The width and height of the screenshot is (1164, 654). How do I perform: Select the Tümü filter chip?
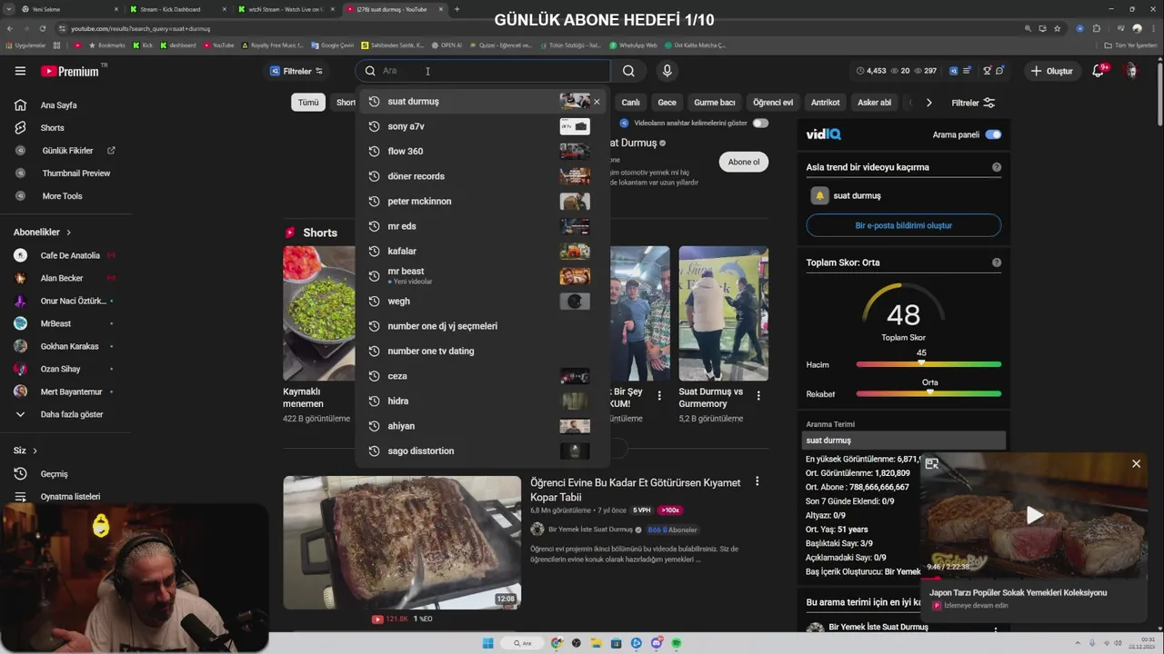(x=308, y=103)
